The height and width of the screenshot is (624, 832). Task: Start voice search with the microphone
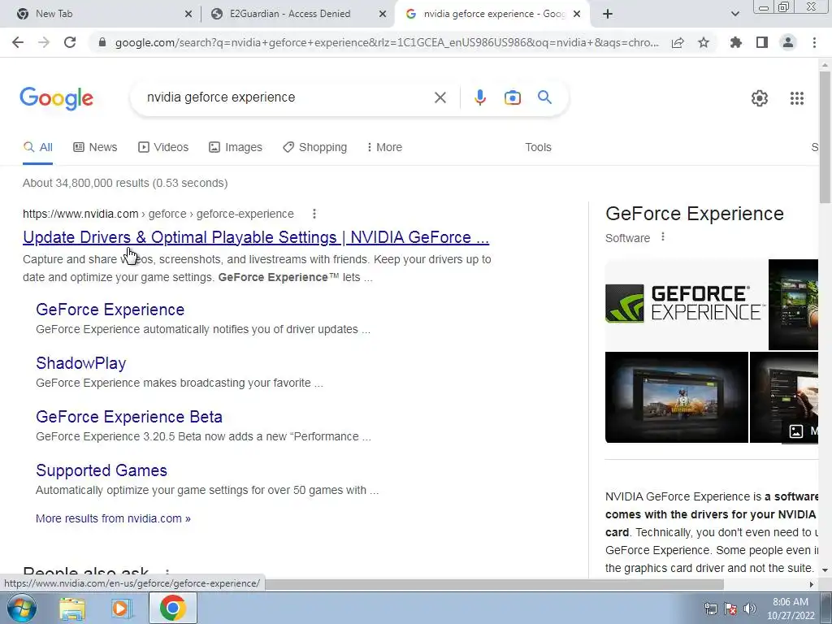[479, 97]
